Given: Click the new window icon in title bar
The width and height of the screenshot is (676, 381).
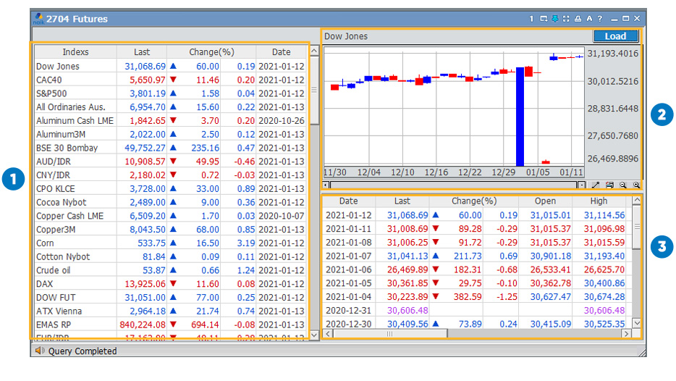Looking at the screenshot, I should 543,19.
